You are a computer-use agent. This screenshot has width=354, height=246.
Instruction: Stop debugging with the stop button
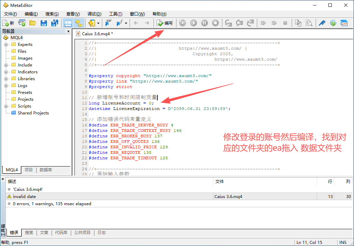click(x=215, y=23)
